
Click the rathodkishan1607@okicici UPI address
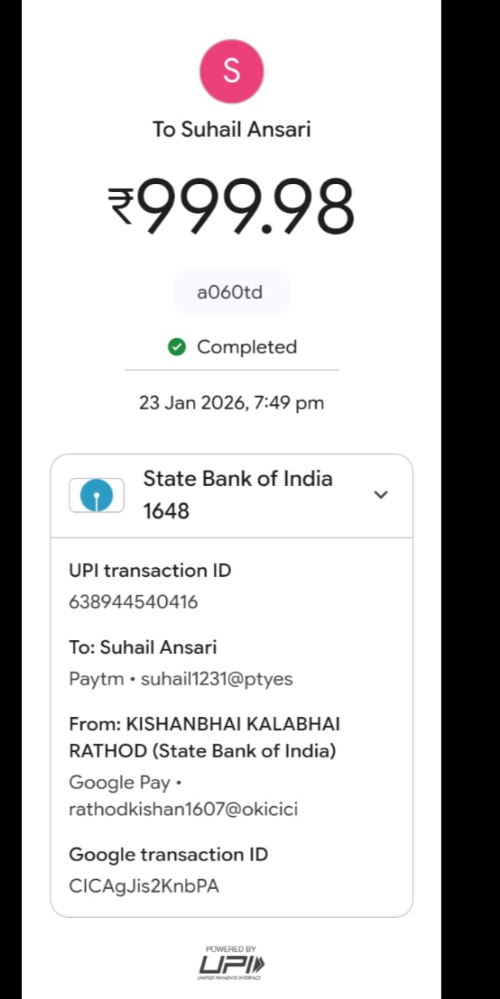(183, 809)
